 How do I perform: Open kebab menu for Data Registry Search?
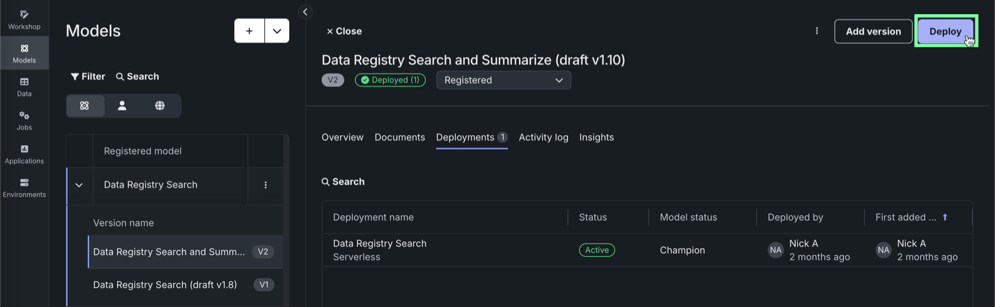(265, 185)
